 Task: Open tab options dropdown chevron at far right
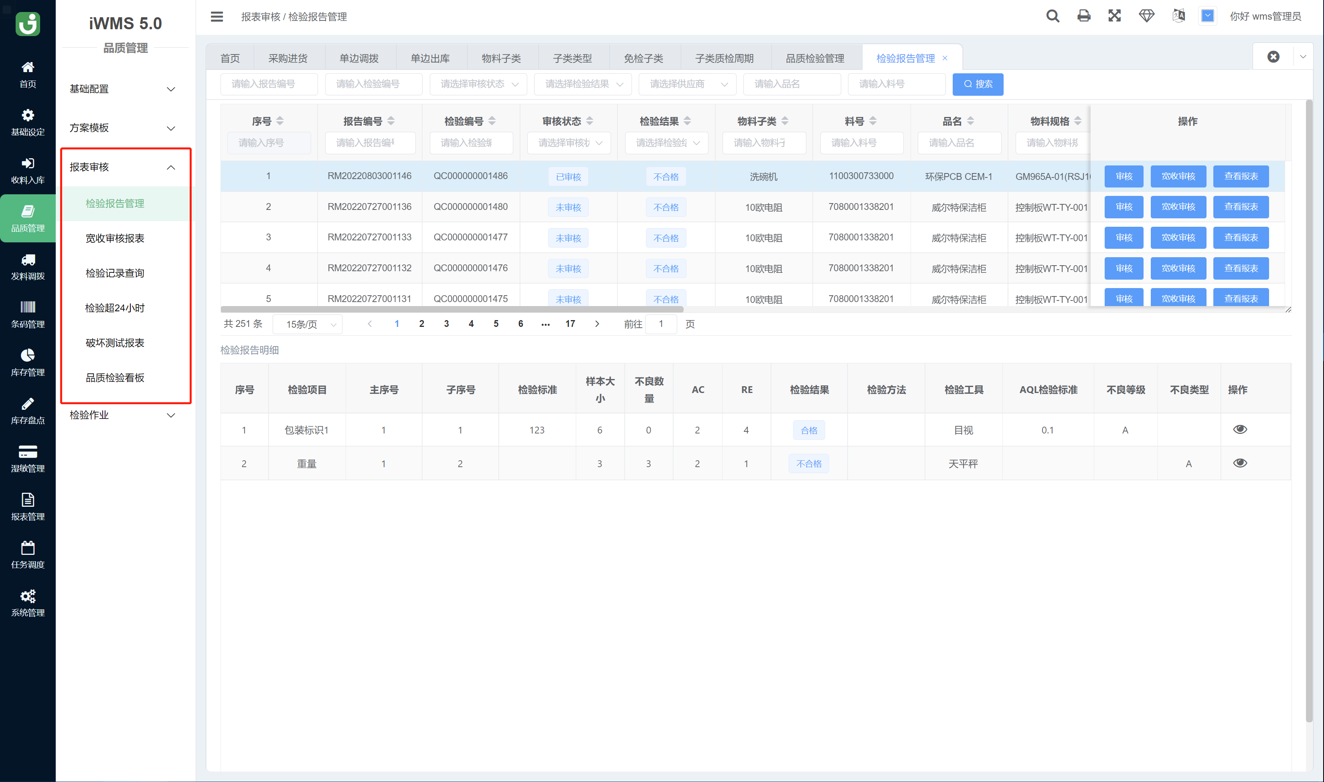[1303, 56]
